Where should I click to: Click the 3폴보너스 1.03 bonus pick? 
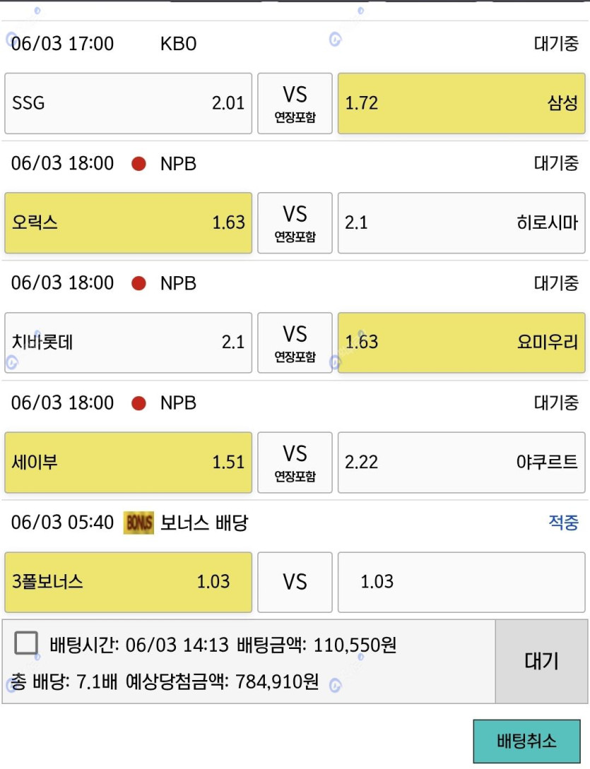pyautogui.click(x=128, y=582)
